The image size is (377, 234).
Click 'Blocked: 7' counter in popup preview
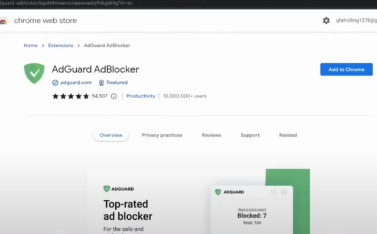click(x=252, y=216)
